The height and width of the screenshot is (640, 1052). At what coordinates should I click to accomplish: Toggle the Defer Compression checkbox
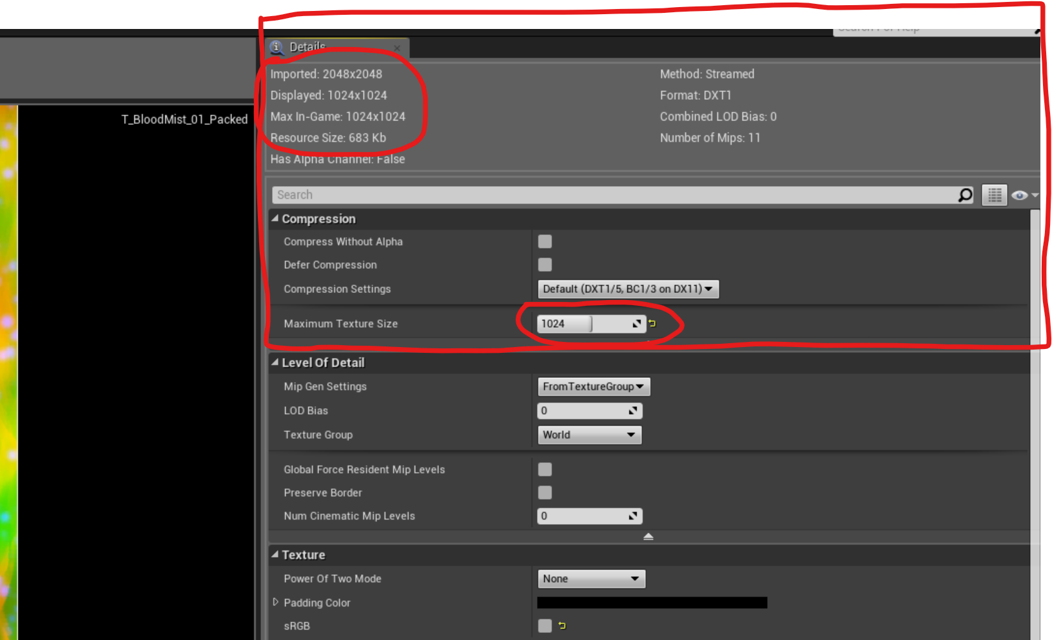pyautogui.click(x=545, y=265)
